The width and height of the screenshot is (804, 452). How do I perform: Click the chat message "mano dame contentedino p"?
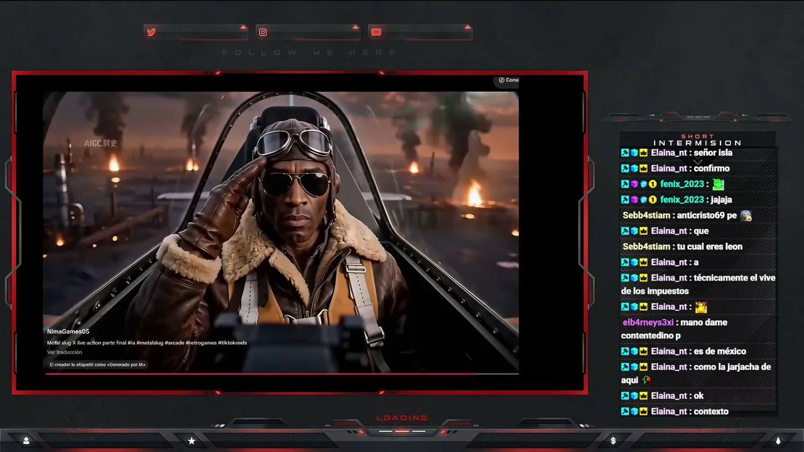(x=674, y=329)
